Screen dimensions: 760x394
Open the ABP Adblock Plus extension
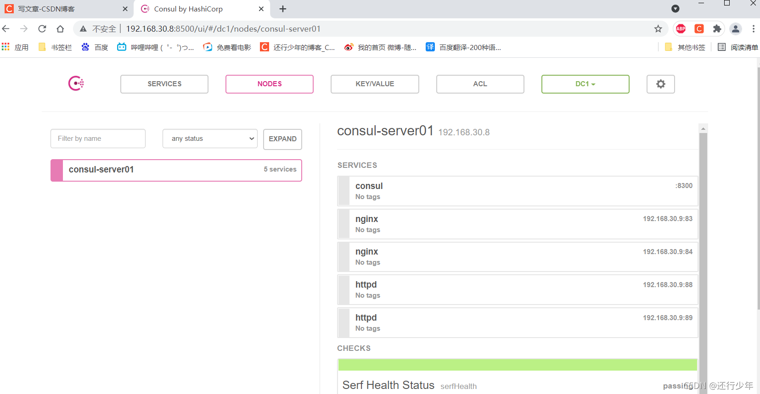(x=681, y=29)
